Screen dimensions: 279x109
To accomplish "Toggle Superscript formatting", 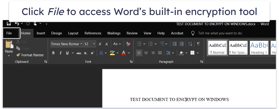I will point(92,53).
